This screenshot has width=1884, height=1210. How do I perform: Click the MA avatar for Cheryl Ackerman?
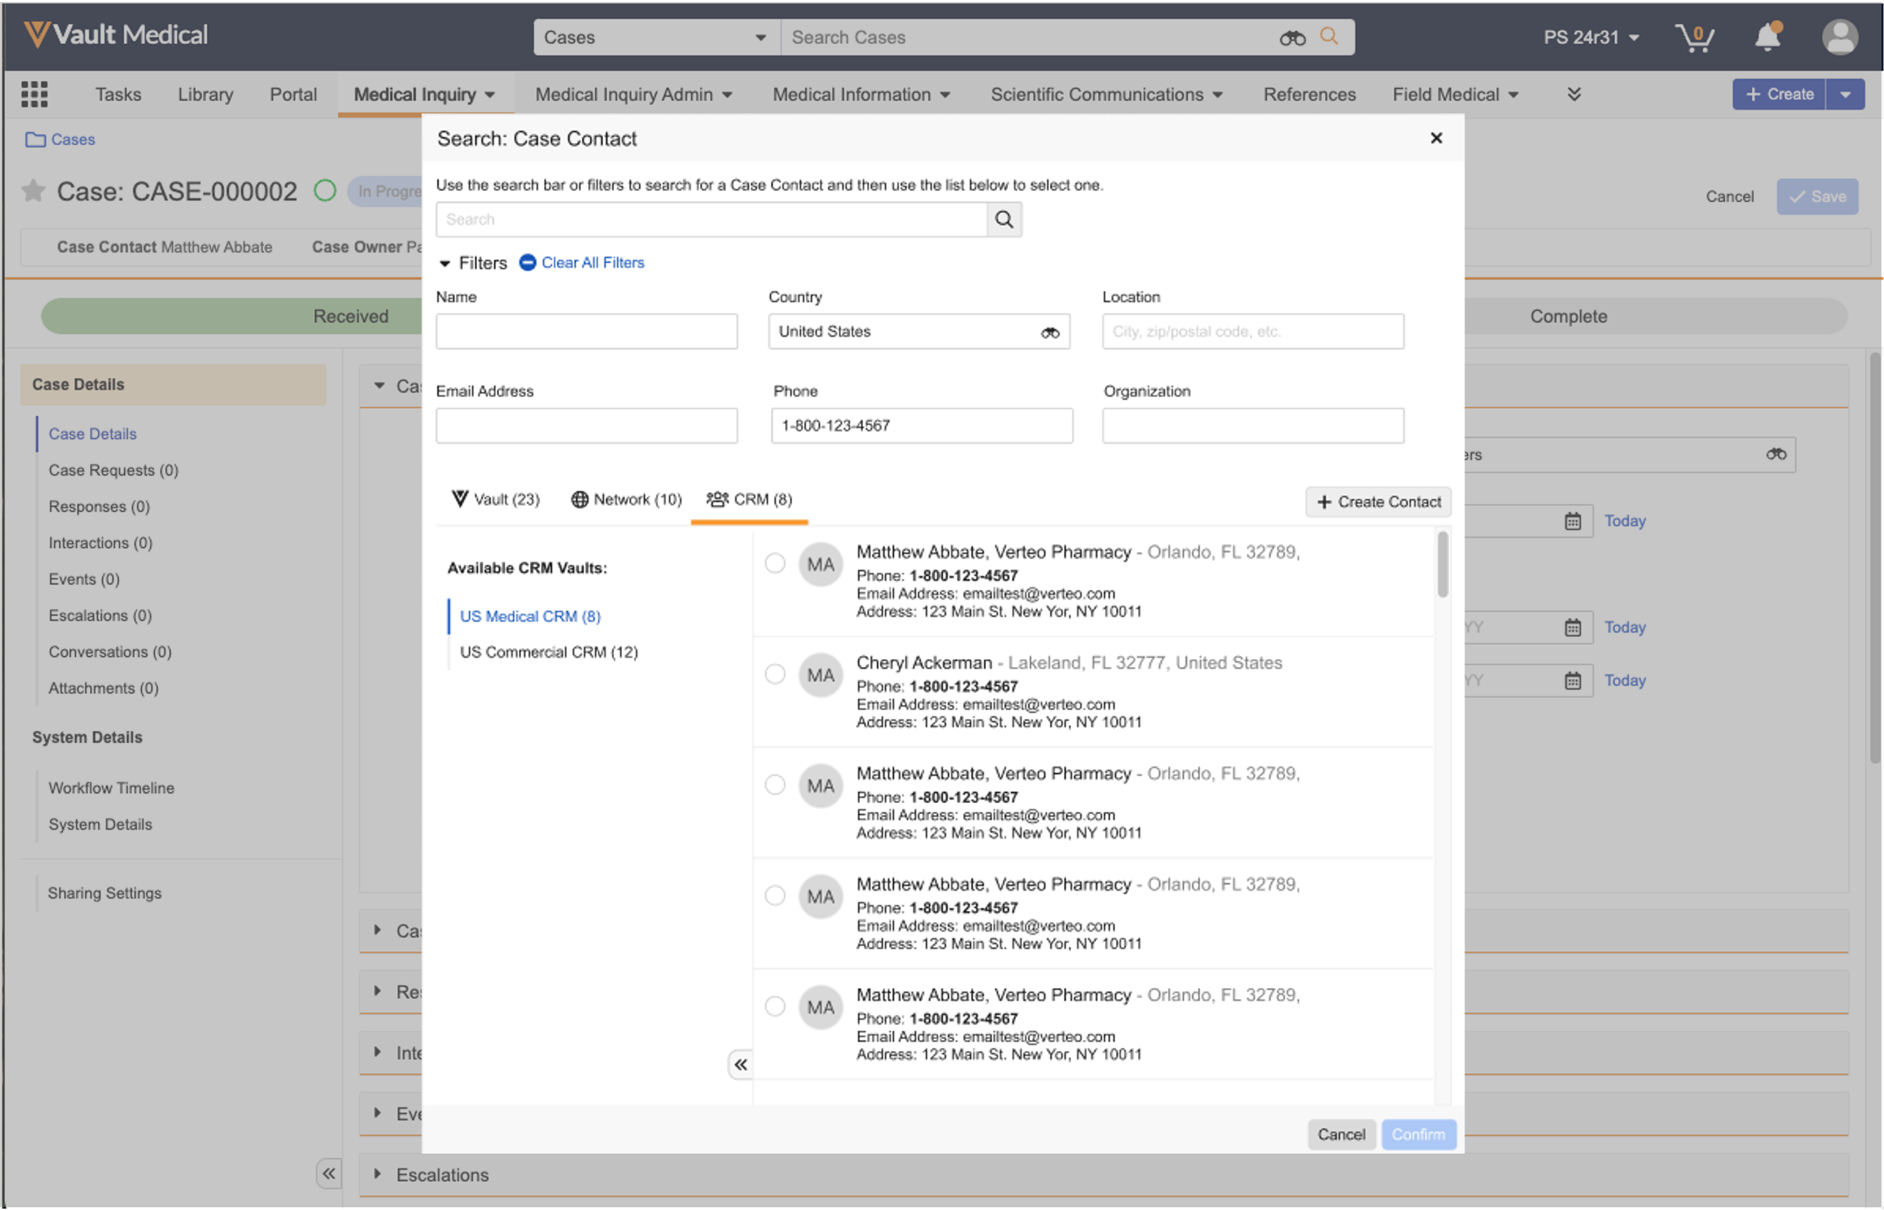pos(820,675)
